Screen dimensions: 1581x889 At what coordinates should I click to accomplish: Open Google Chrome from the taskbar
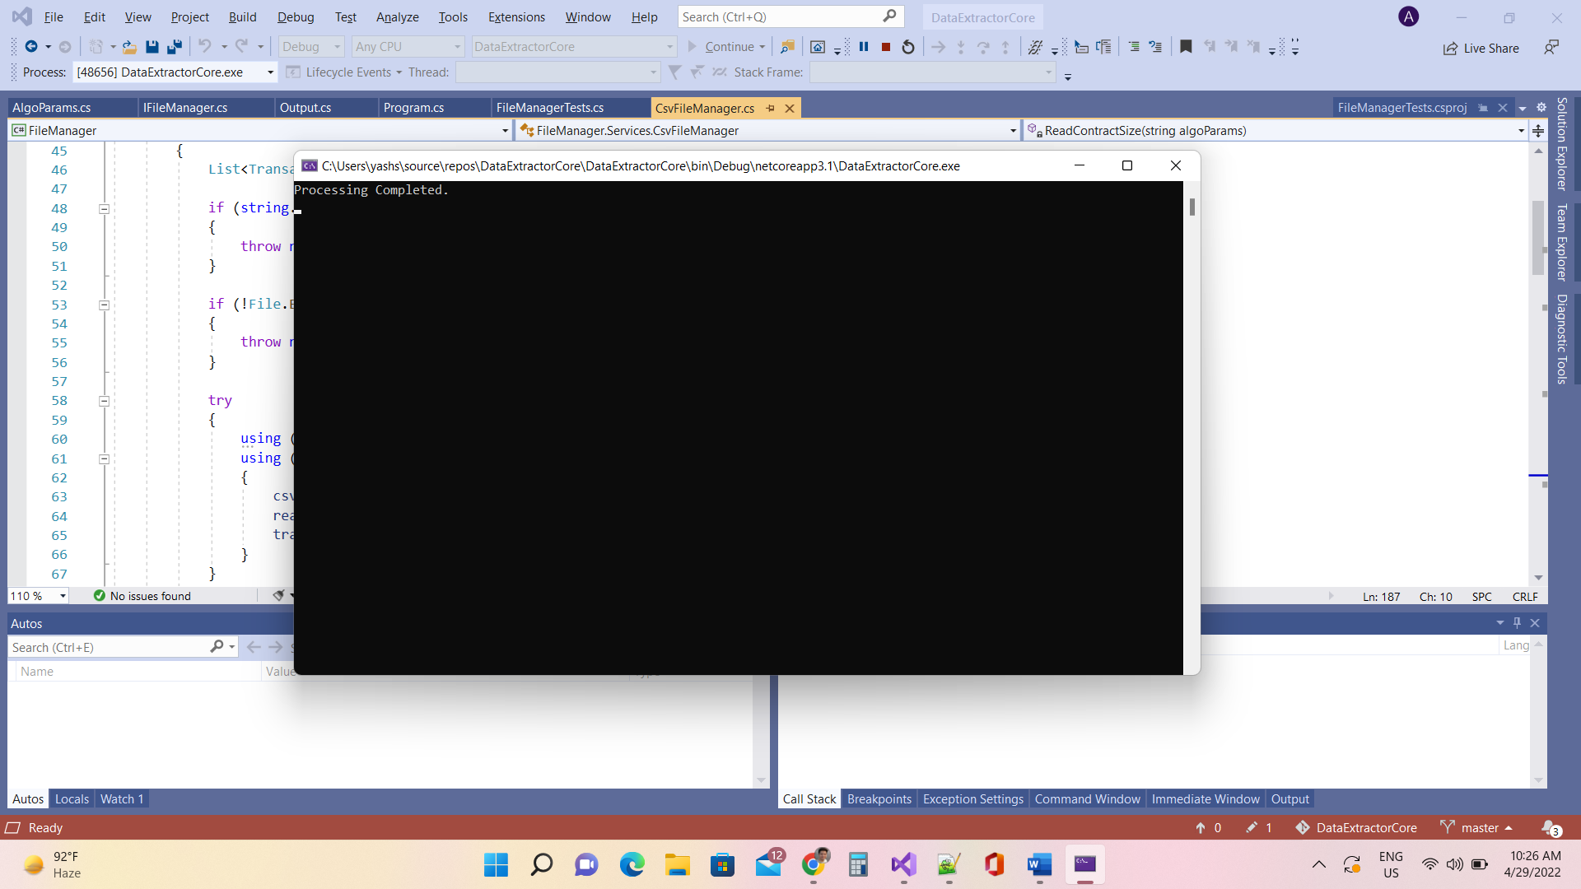click(x=814, y=864)
